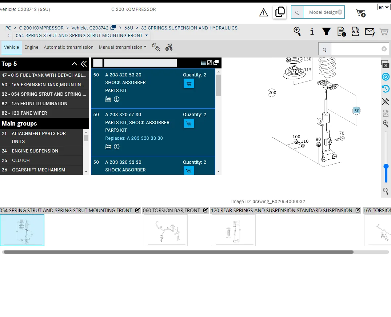The width and height of the screenshot is (391, 317).
Task: Clear the Model designation search field
Action: pos(340,12)
